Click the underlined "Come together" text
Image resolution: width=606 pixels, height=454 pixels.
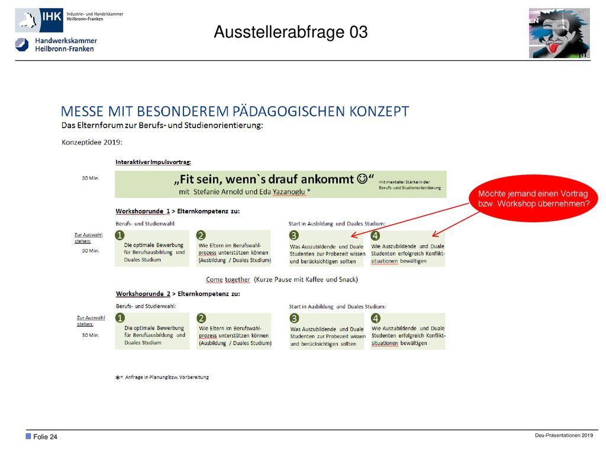[228, 280]
